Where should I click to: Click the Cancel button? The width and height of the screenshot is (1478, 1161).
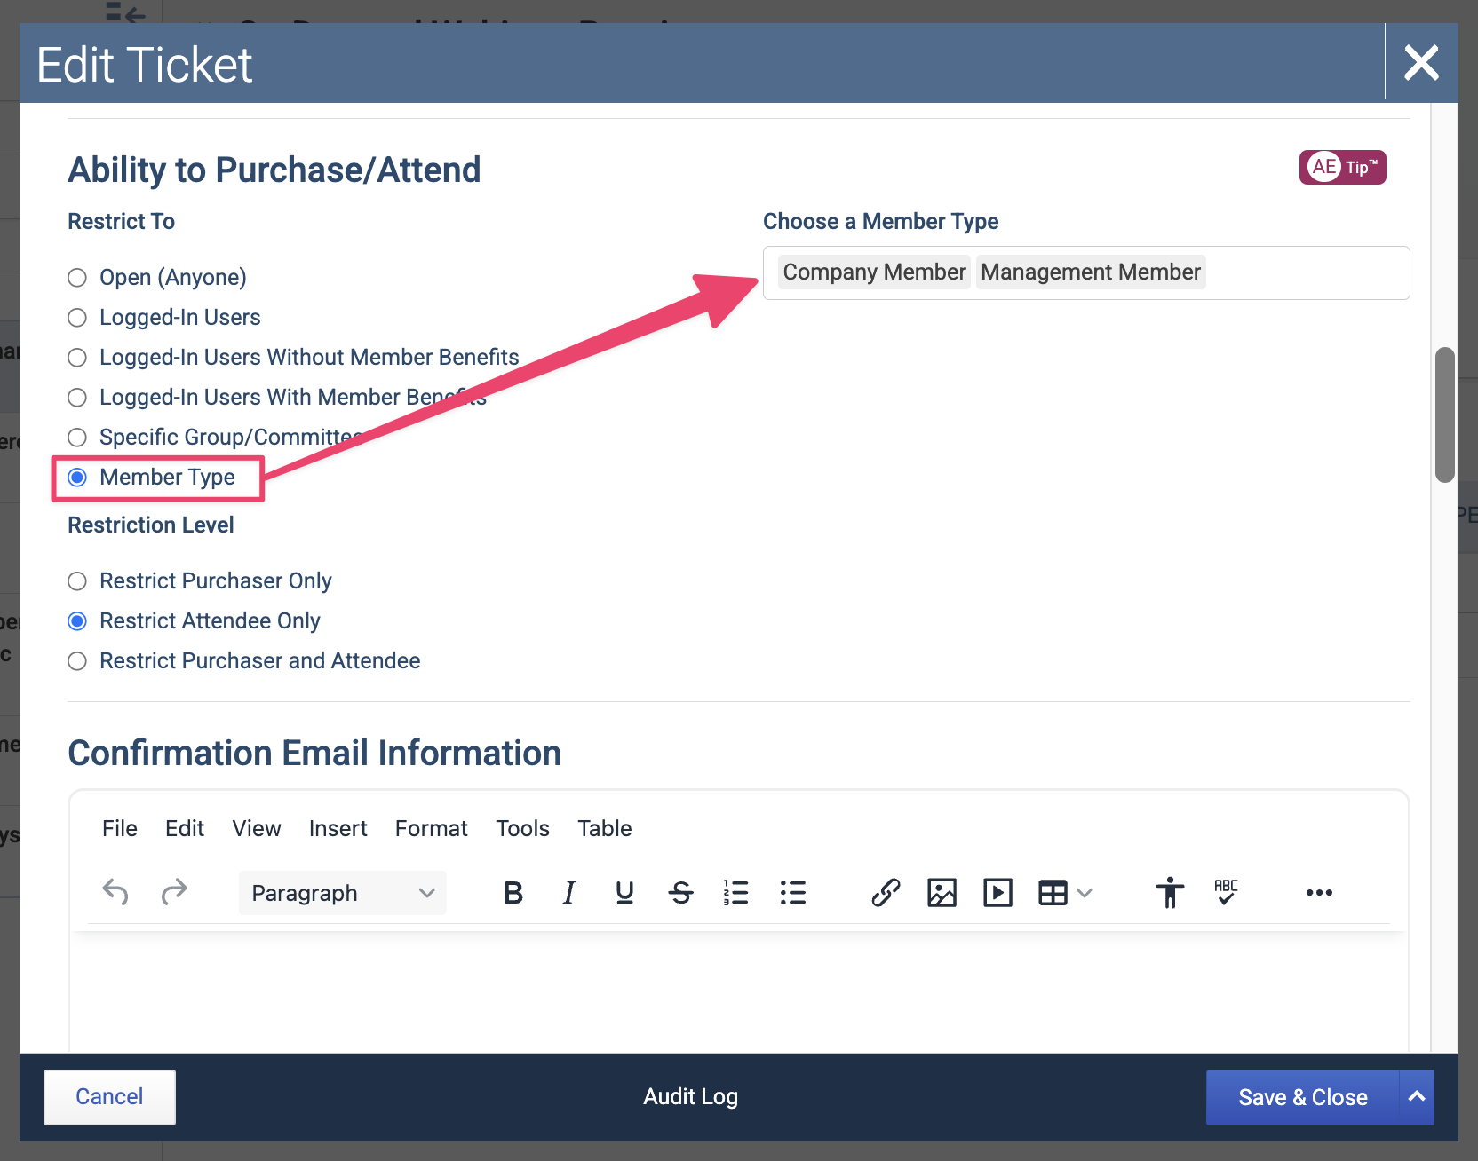coord(109,1097)
